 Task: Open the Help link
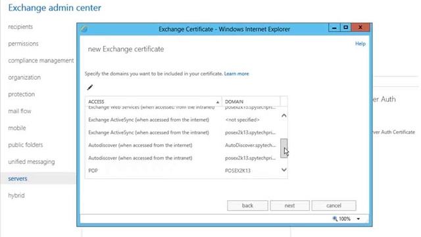tap(360, 43)
